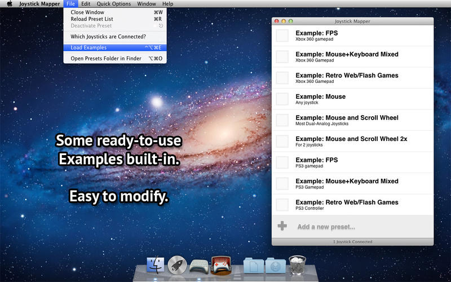The width and height of the screenshot is (451, 282).
Task: Open the Window menu in menu bar
Action: [x=147, y=4]
